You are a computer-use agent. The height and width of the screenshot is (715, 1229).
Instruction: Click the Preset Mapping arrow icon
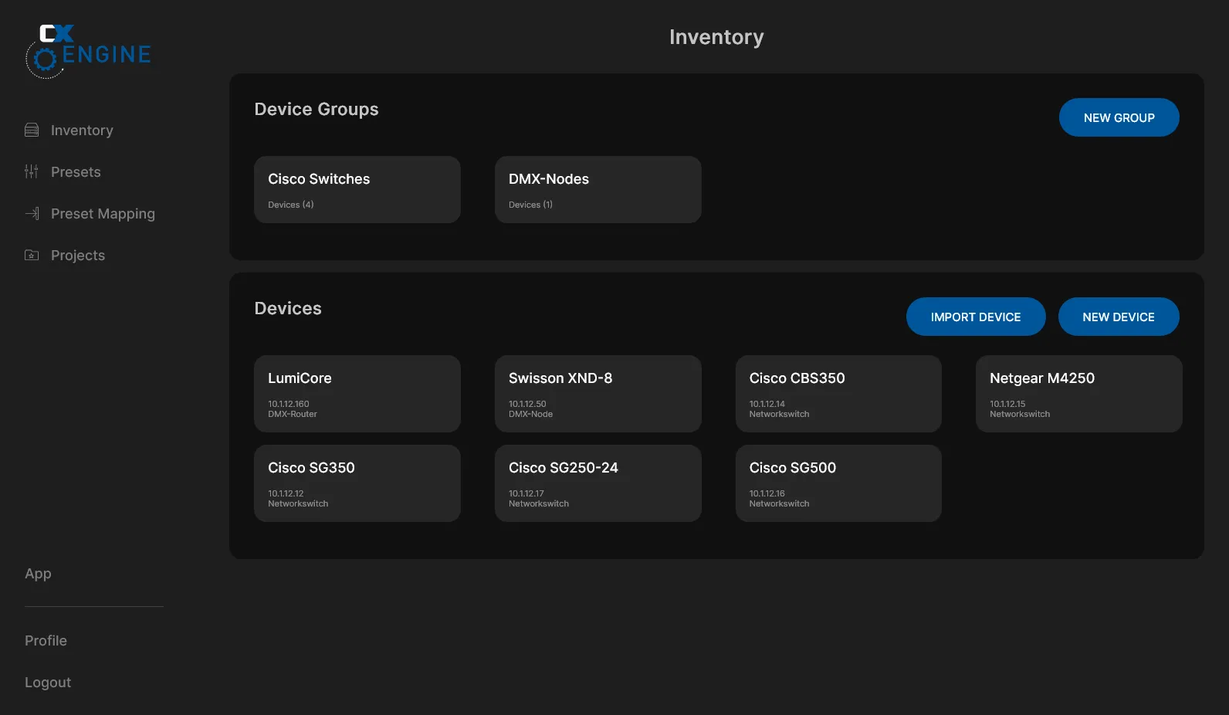pyautogui.click(x=32, y=213)
